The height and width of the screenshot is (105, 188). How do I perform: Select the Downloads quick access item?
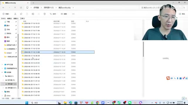pyautogui.click(x=8, y=22)
